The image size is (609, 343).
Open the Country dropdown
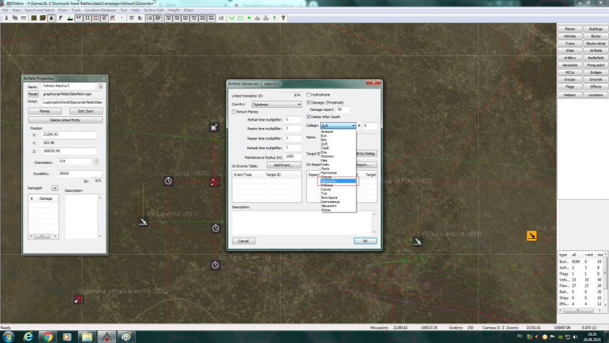[x=278, y=104]
